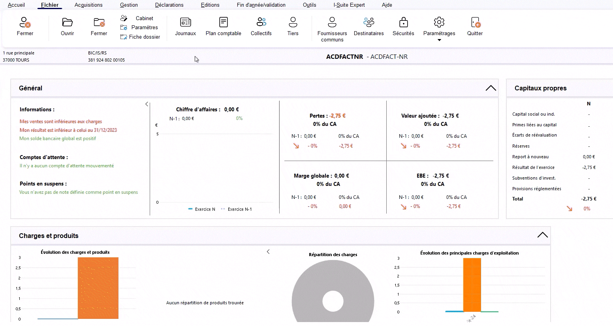Open Tiers list
Viewport: 613px width, 326px height.
[293, 26]
